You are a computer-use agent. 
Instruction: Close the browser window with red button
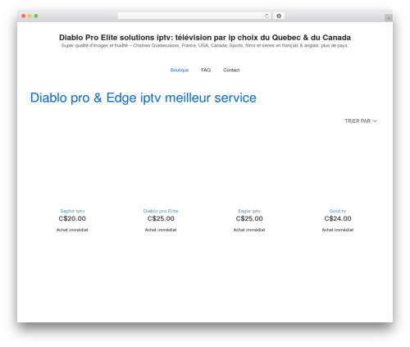click(24, 16)
